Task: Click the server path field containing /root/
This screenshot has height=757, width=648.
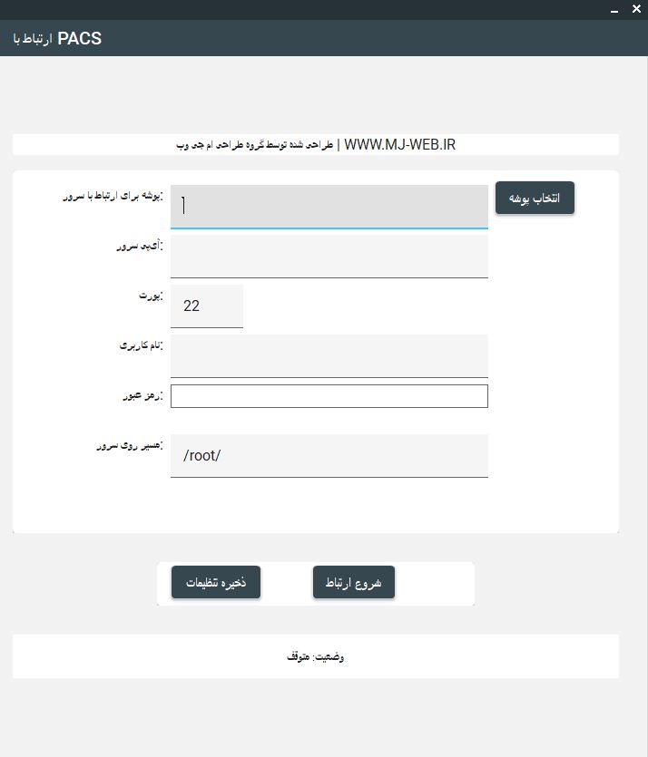Action: [329, 455]
